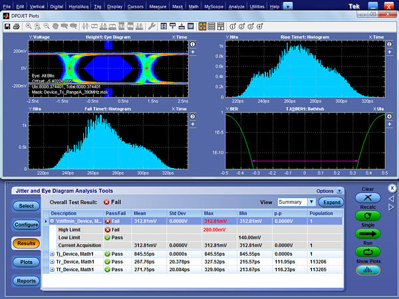Click the Recalc button icon
This screenshot has height=299, width=399.
pyautogui.click(x=368, y=215)
